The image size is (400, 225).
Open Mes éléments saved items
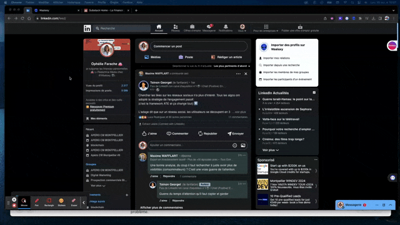tap(97, 119)
